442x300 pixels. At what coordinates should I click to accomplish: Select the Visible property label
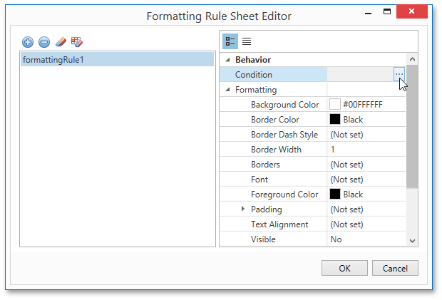[263, 239]
